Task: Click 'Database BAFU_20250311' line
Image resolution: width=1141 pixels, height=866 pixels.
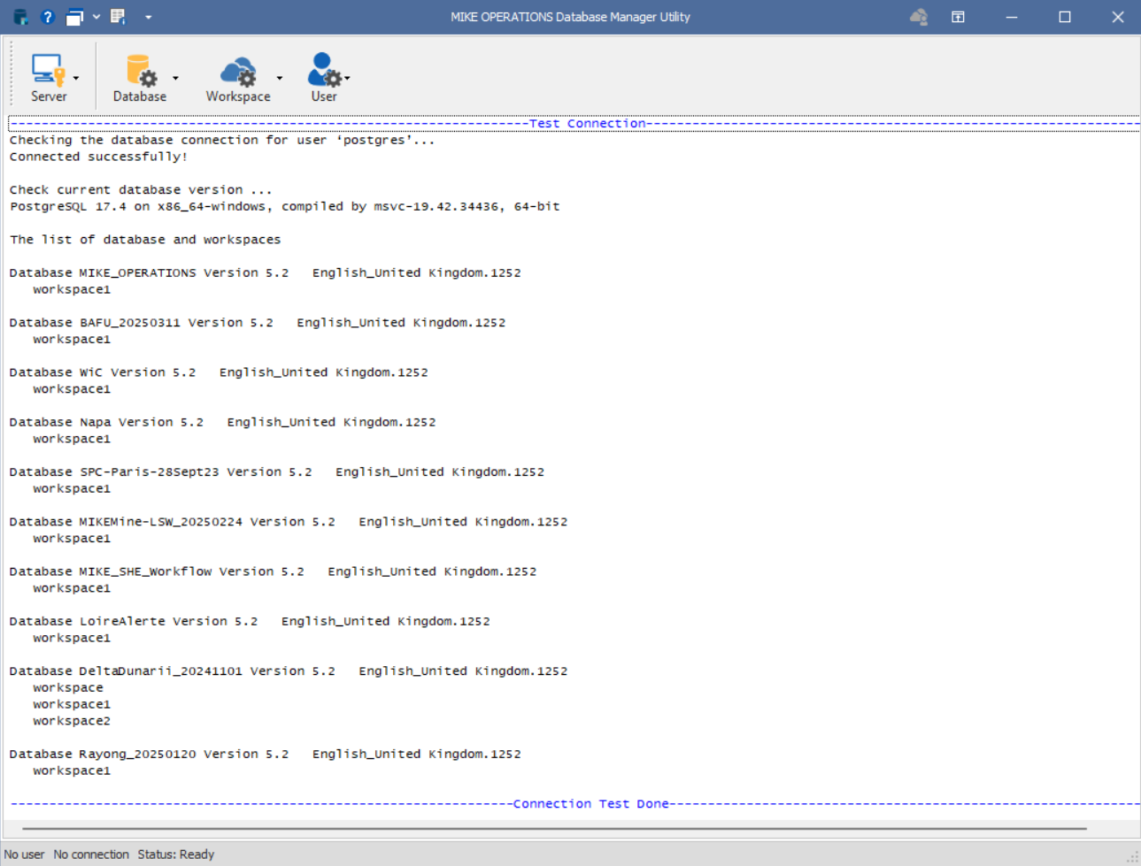Action: click(x=258, y=322)
